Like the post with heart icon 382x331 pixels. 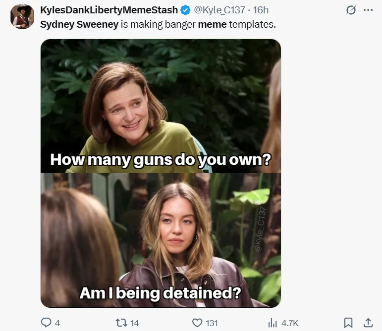[x=197, y=323]
